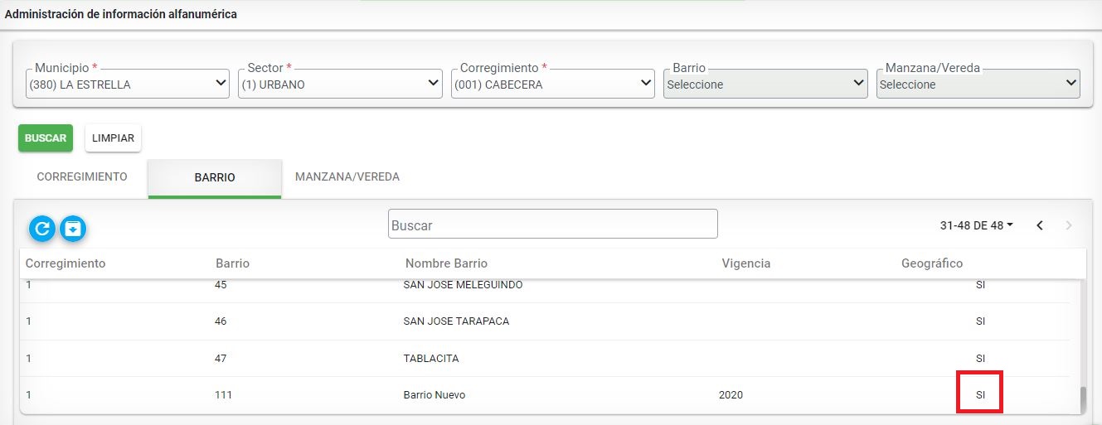This screenshot has width=1102, height=425.
Task: Select the BARRIO tab
Action: 215,178
